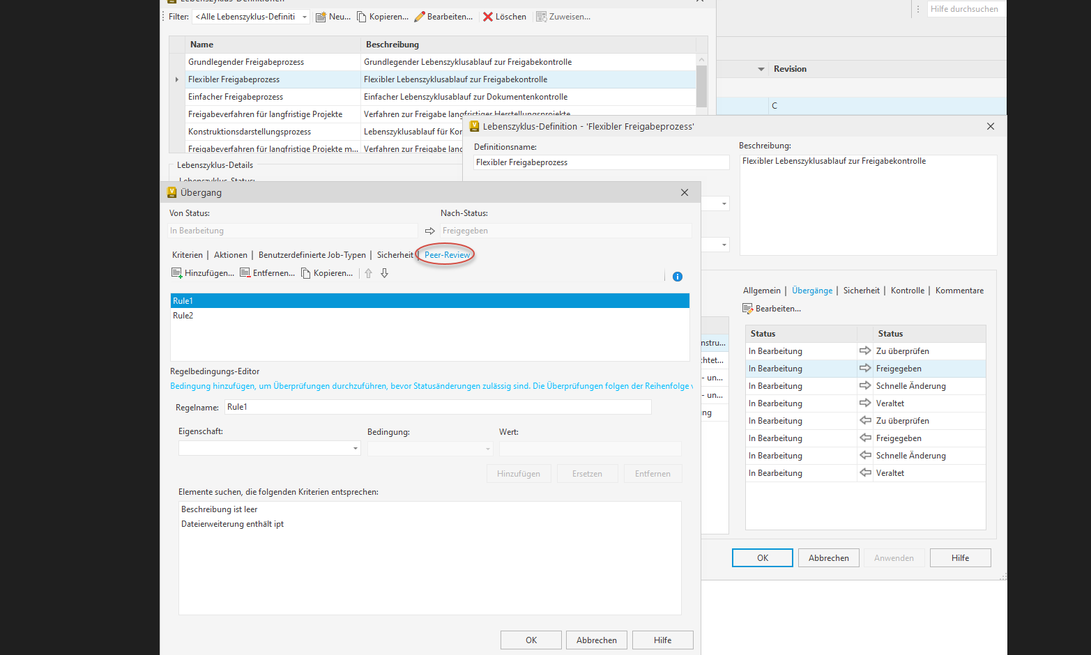
Task: Switch to the Allgemein tab
Action: [762, 291]
